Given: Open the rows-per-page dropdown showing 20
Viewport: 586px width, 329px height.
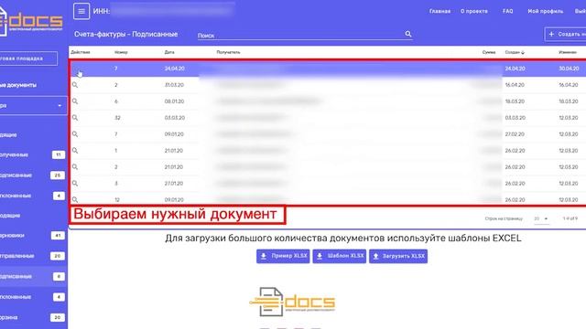Looking at the screenshot, I should click(x=541, y=218).
